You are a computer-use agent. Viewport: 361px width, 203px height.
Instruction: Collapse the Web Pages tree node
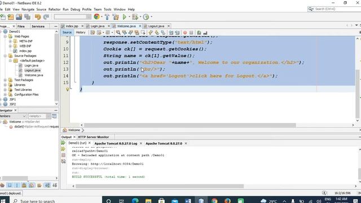pyautogui.click(x=5, y=36)
